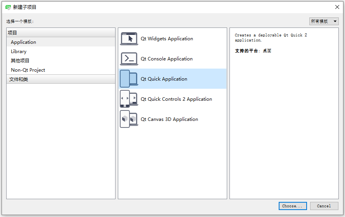345x217 pixels.
Task: Click the template description text
Action: pyautogui.click(x=271, y=38)
